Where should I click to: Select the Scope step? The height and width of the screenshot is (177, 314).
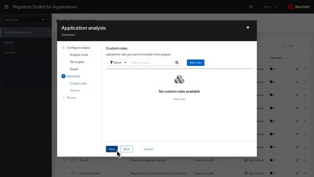tap(74, 69)
